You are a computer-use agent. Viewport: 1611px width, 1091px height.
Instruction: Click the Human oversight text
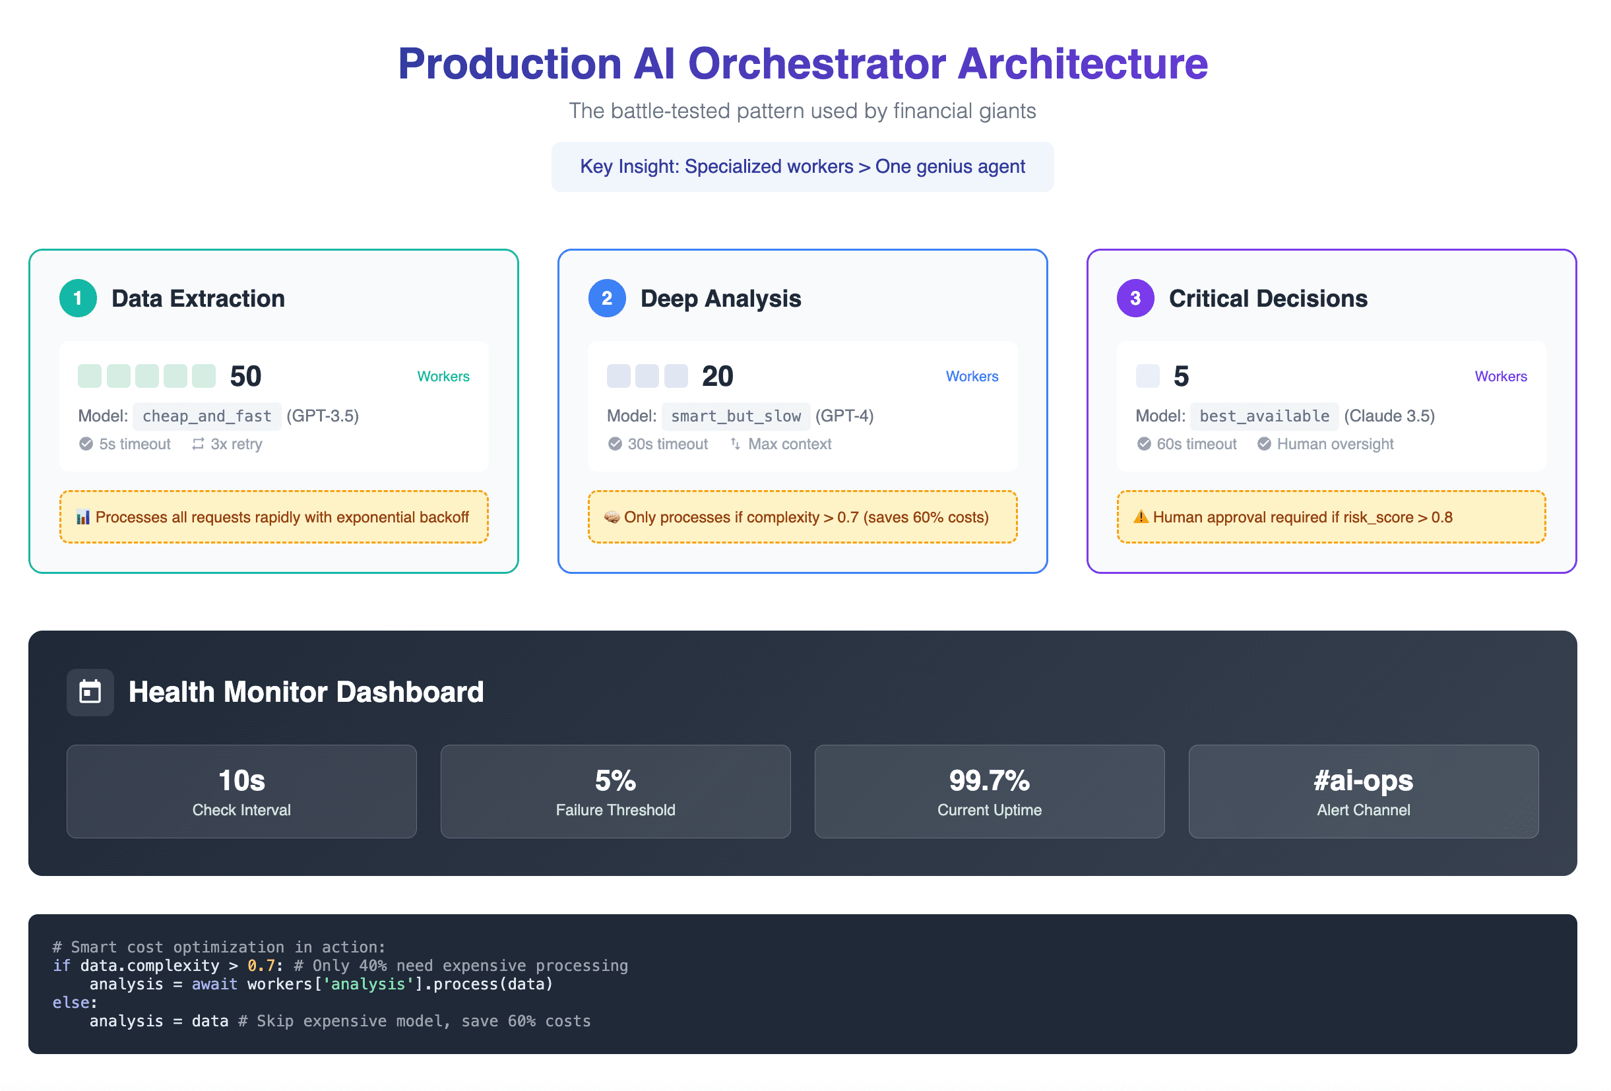[x=1337, y=445]
